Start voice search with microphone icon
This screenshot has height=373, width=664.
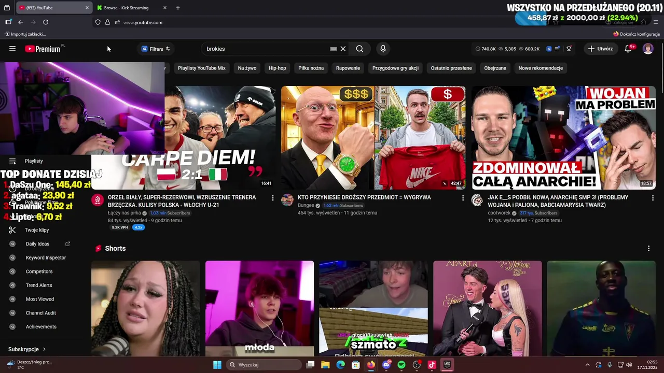[383, 49]
